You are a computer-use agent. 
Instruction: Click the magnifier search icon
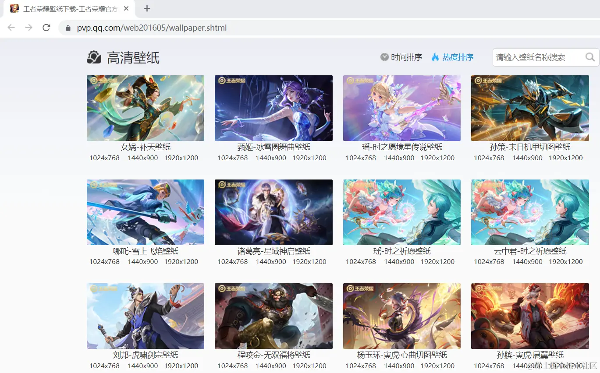coord(590,57)
